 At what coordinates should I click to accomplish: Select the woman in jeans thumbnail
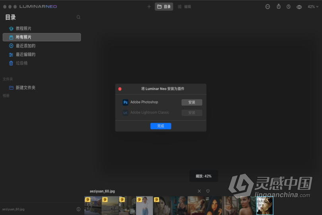coord(145,205)
